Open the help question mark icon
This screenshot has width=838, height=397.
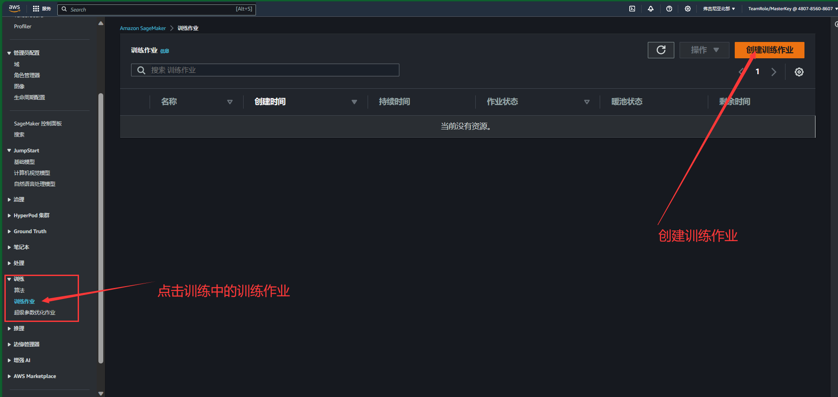pyautogui.click(x=669, y=9)
